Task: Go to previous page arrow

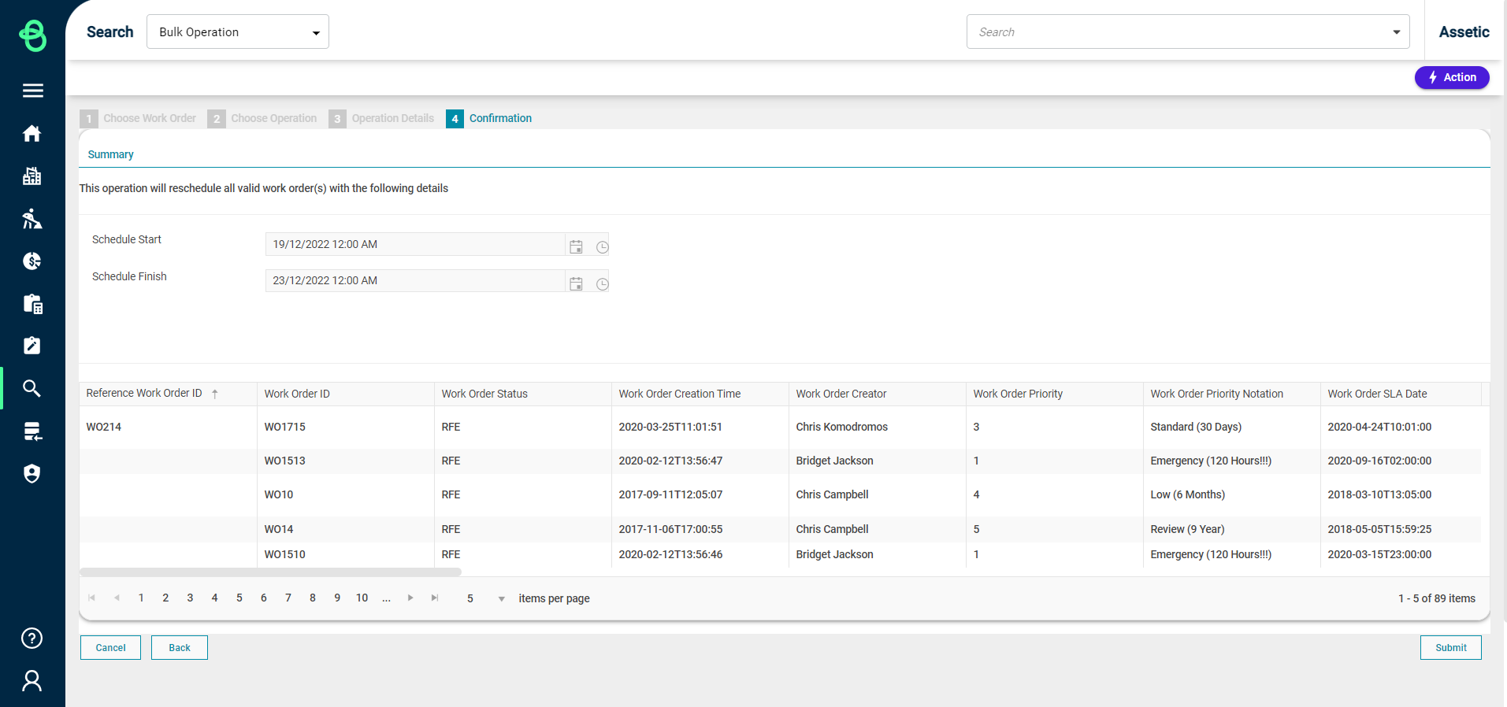Action: 117,598
